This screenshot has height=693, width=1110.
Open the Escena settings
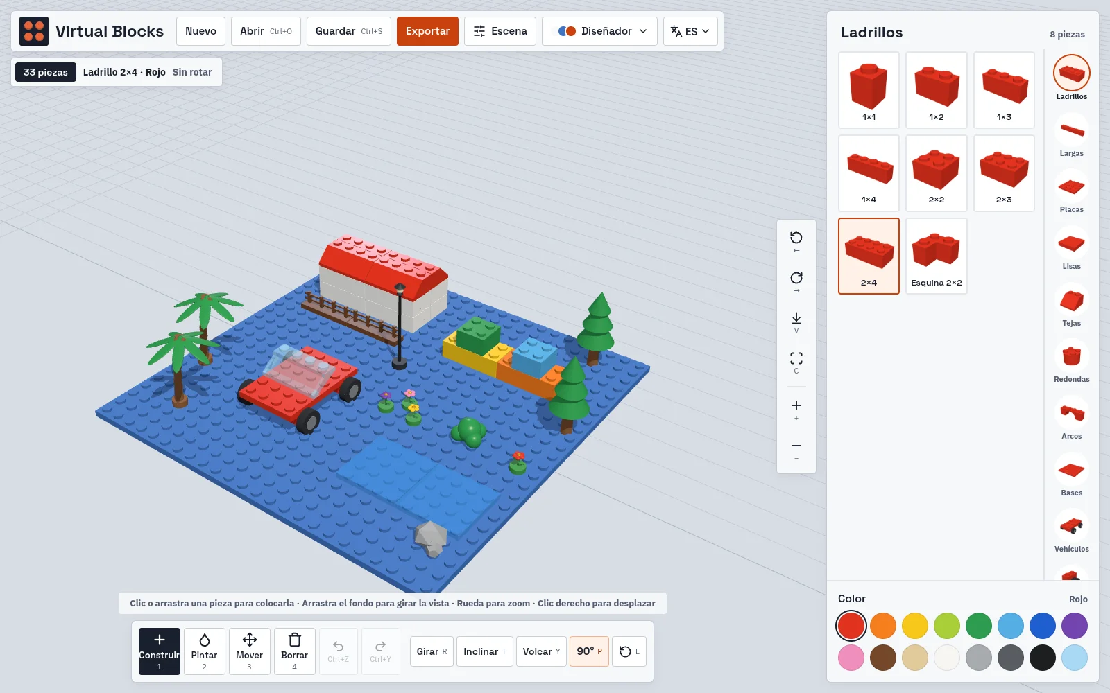pos(500,31)
